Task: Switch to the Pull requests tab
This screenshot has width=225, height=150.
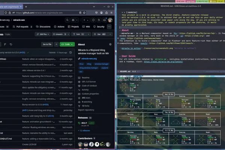Action: (x=22, y=27)
